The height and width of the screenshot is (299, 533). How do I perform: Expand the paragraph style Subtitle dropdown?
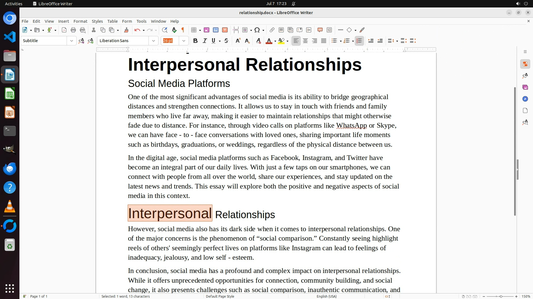(71, 41)
